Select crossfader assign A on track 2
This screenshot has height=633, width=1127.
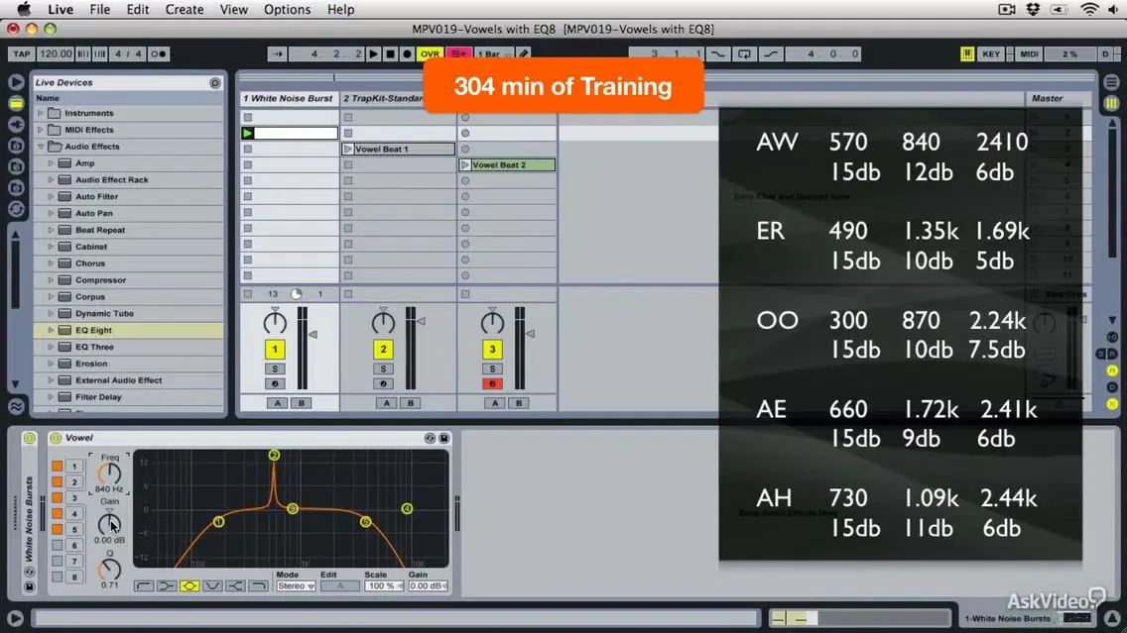click(x=387, y=403)
